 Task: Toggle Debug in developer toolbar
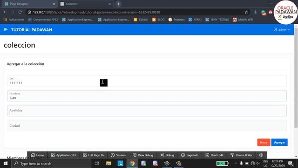[167, 155]
